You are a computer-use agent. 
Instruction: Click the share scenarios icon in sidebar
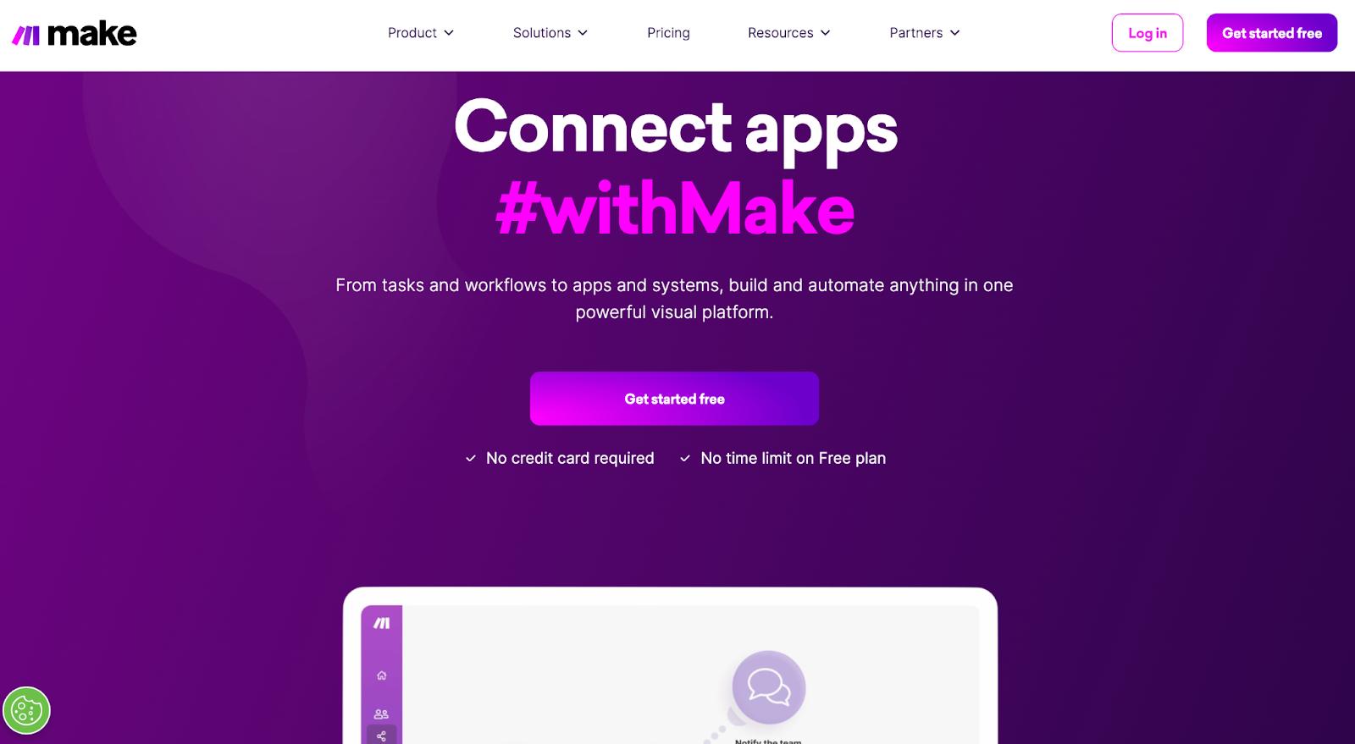pos(382,736)
